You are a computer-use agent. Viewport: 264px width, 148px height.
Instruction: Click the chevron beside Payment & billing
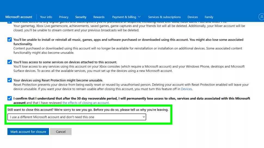pyautogui.click(x=139, y=17)
